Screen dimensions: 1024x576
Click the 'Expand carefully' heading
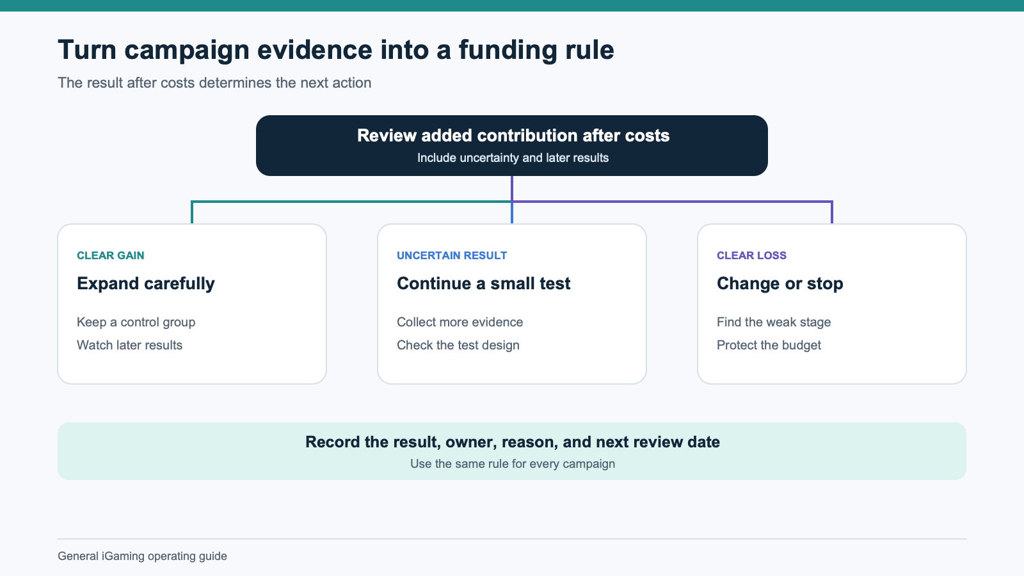coord(146,284)
